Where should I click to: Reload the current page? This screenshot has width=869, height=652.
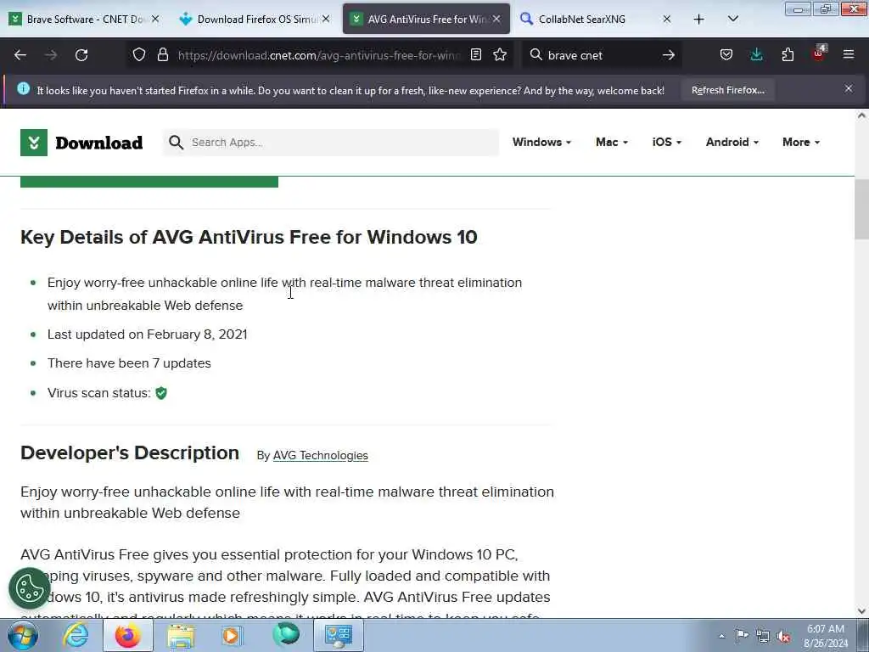(81, 55)
